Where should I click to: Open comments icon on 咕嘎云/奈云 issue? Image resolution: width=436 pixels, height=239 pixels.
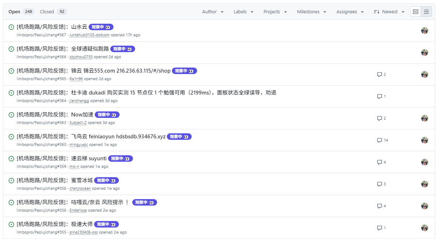(x=381, y=206)
